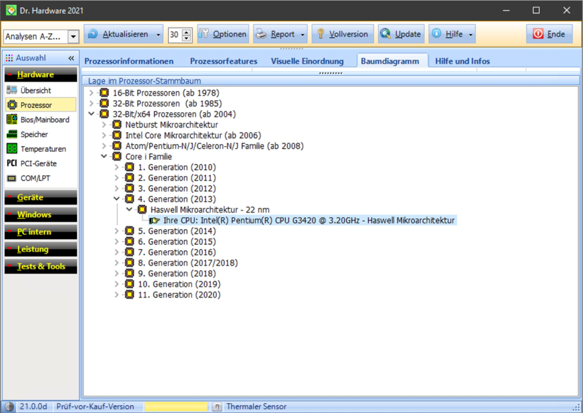Expand the 16-Bit Prozessoren tree node
Viewport: 583px width, 413px height.
92,93
